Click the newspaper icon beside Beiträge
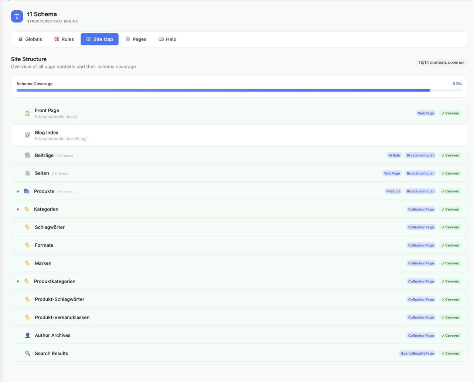Viewport: 473px width, 382px height. (28, 155)
